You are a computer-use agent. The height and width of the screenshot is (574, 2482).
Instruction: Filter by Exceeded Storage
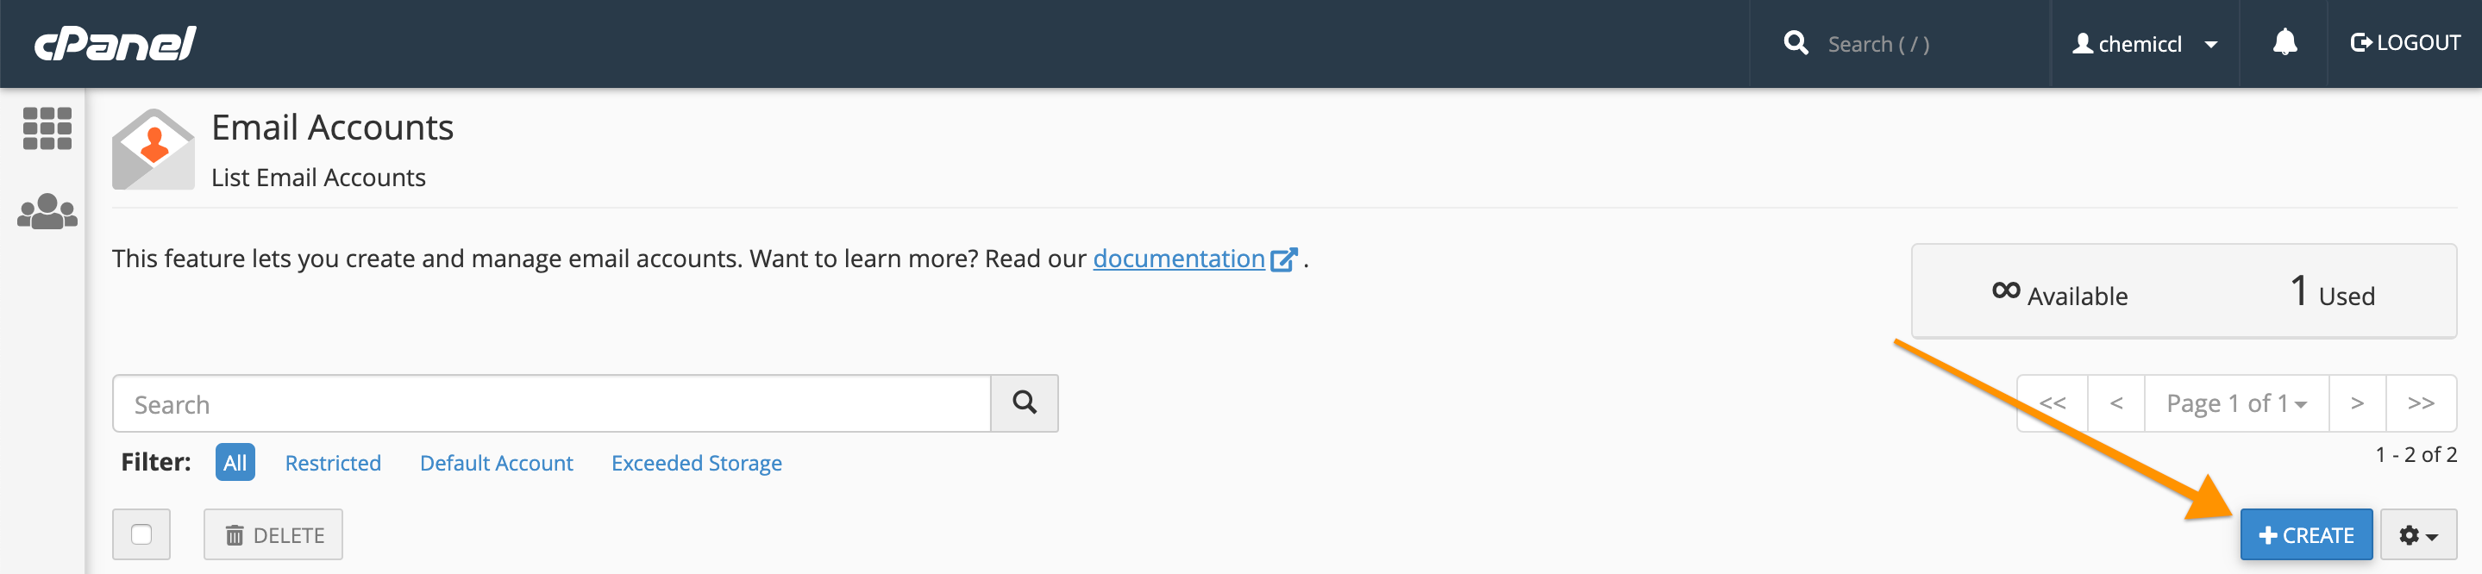[697, 463]
